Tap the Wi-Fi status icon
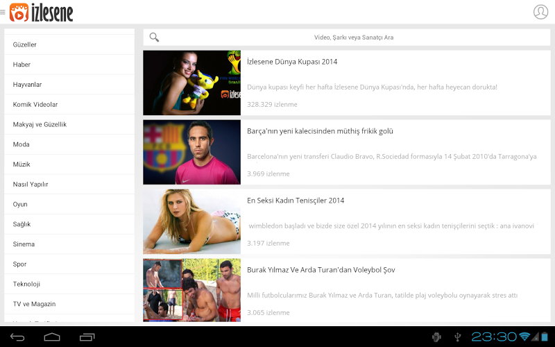 (524, 337)
